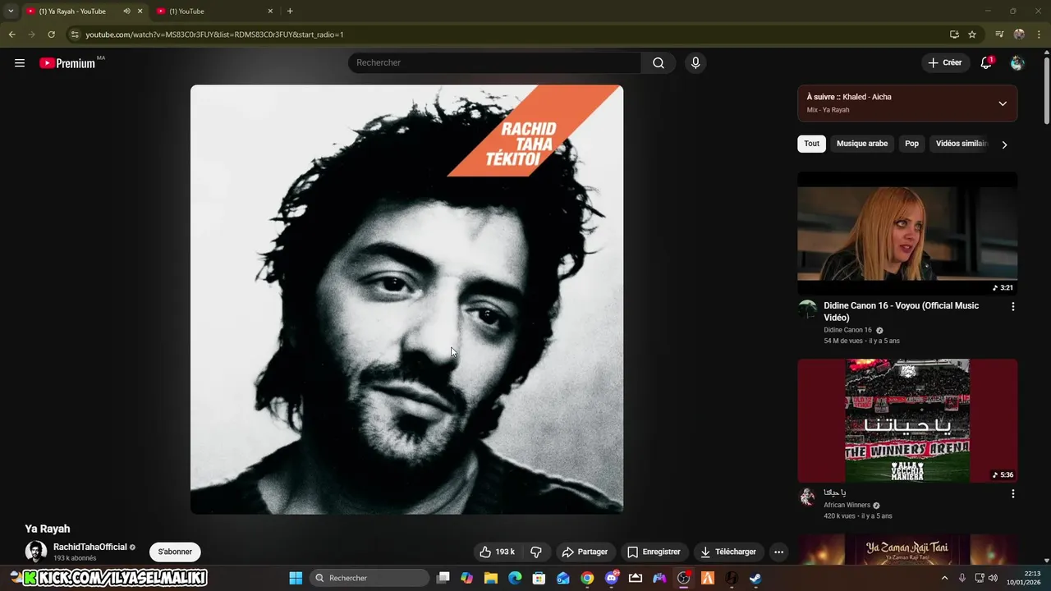This screenshot has width=1051, height=591.
Task: Bookmark this page with the star
Action: click(972, 34)
